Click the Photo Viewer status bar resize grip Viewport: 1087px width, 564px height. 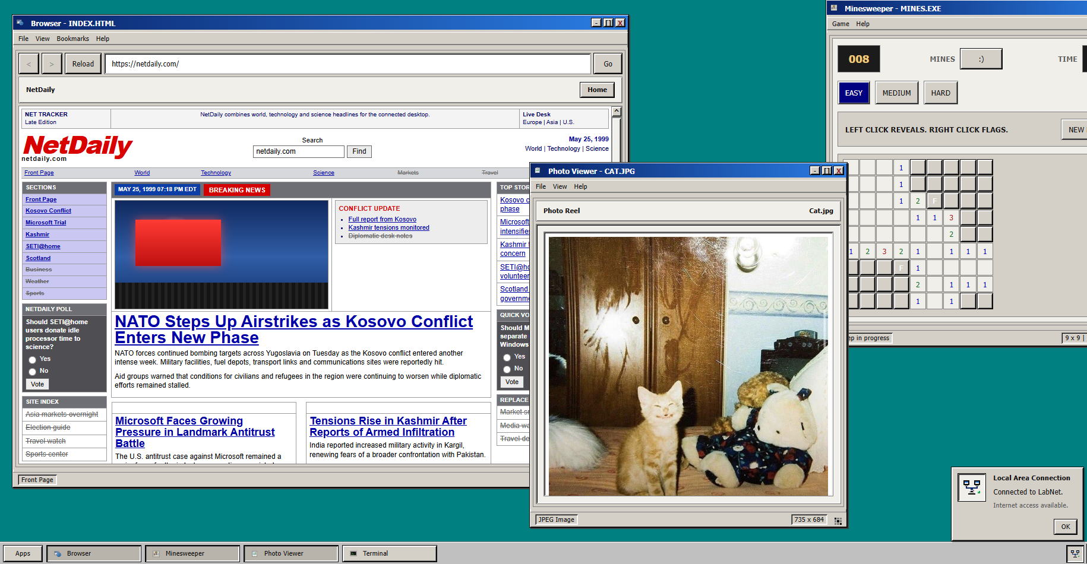[x=838, y=521]
